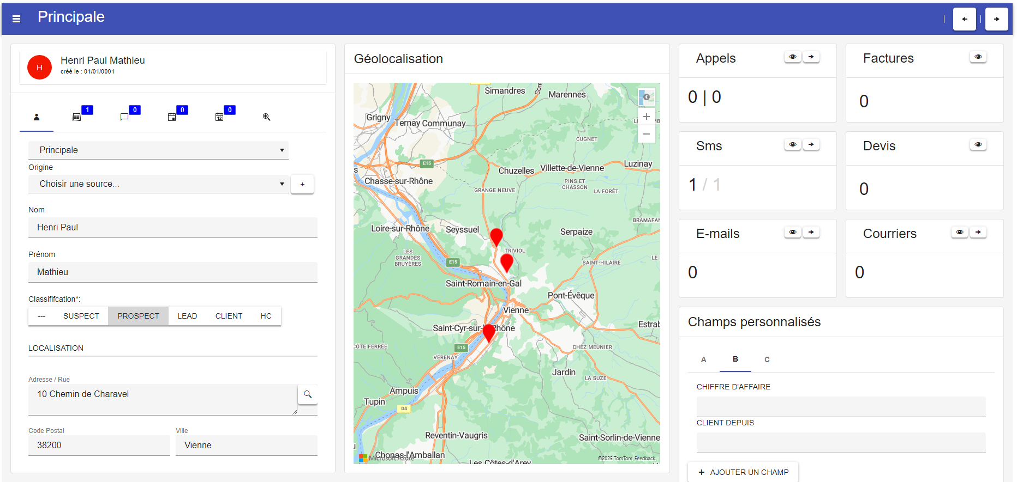Search the address with magnifier button
The width and height of the screenshot is (1017, 482).
tap(308, 394)
